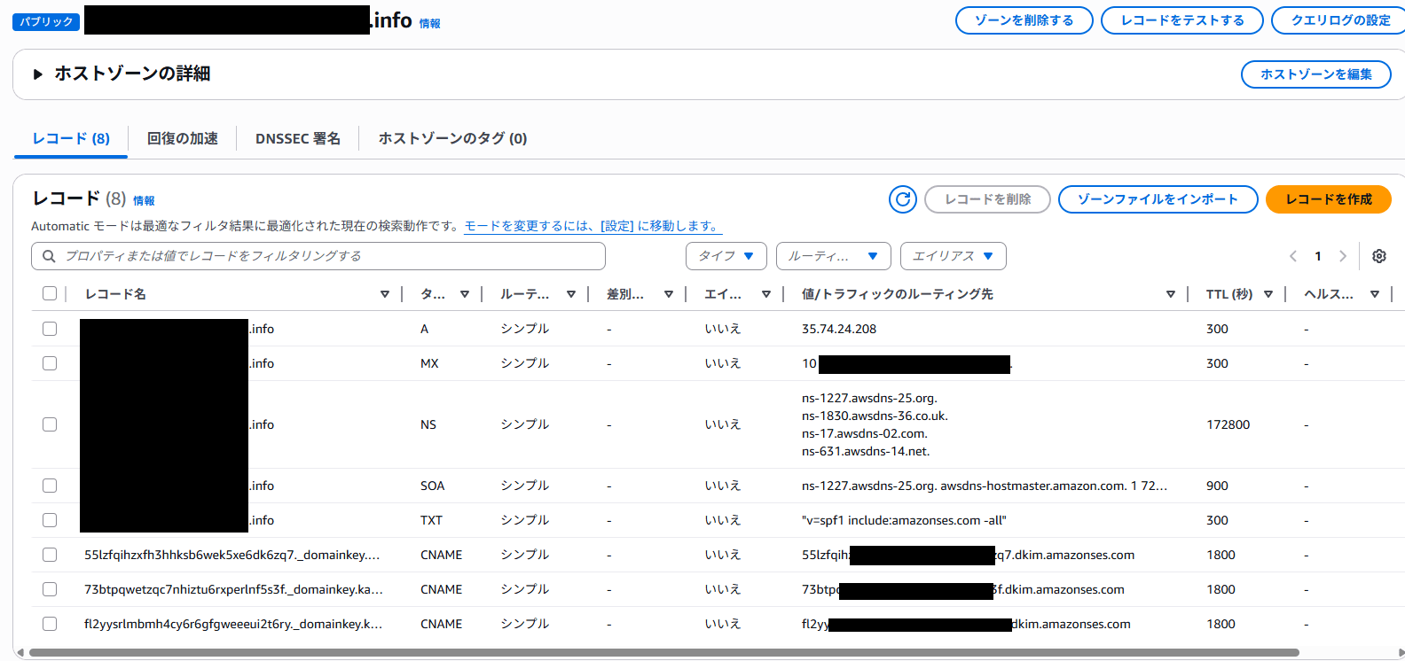Click the ゾーンファイルをインポート button
This screenshot has height=661, width=1405.
[1158, 199]
